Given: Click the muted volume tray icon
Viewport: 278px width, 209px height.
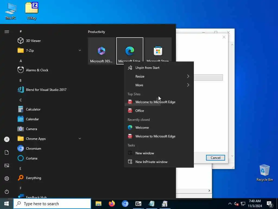Looking at the screenshot, I should click(236, 204).
